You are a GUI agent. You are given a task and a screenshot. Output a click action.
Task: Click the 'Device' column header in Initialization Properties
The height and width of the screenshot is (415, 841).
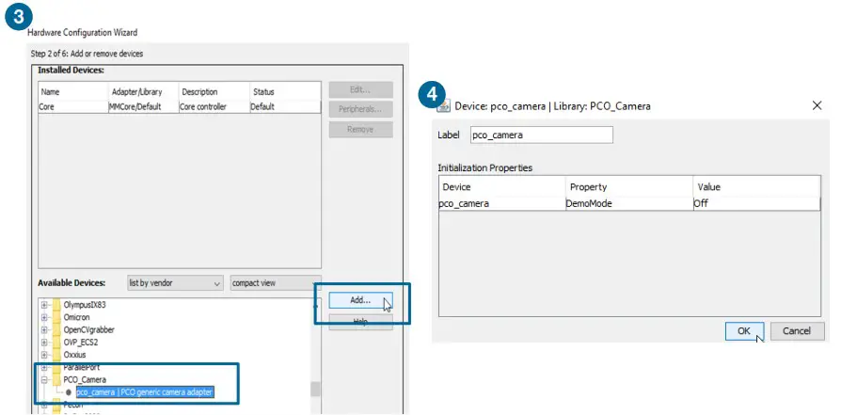502,187
